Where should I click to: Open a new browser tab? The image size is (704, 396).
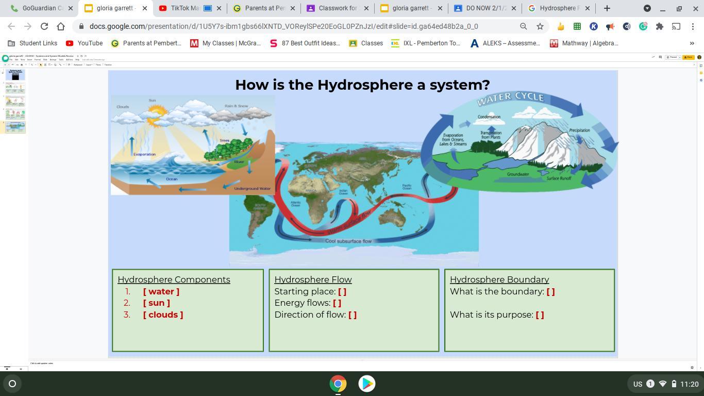607,8
